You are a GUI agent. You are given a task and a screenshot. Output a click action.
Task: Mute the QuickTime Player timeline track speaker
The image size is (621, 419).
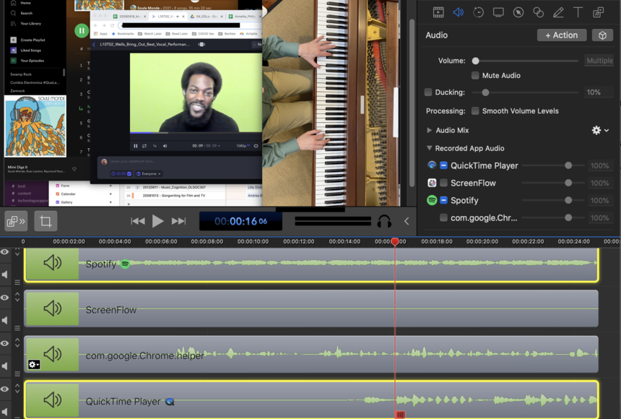pyautogui.click(x=5, y=411)
